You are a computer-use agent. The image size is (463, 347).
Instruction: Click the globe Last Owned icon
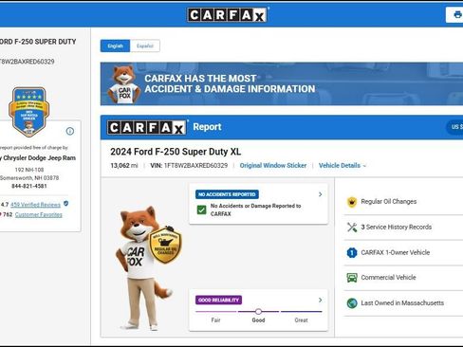tap(352, 303)
